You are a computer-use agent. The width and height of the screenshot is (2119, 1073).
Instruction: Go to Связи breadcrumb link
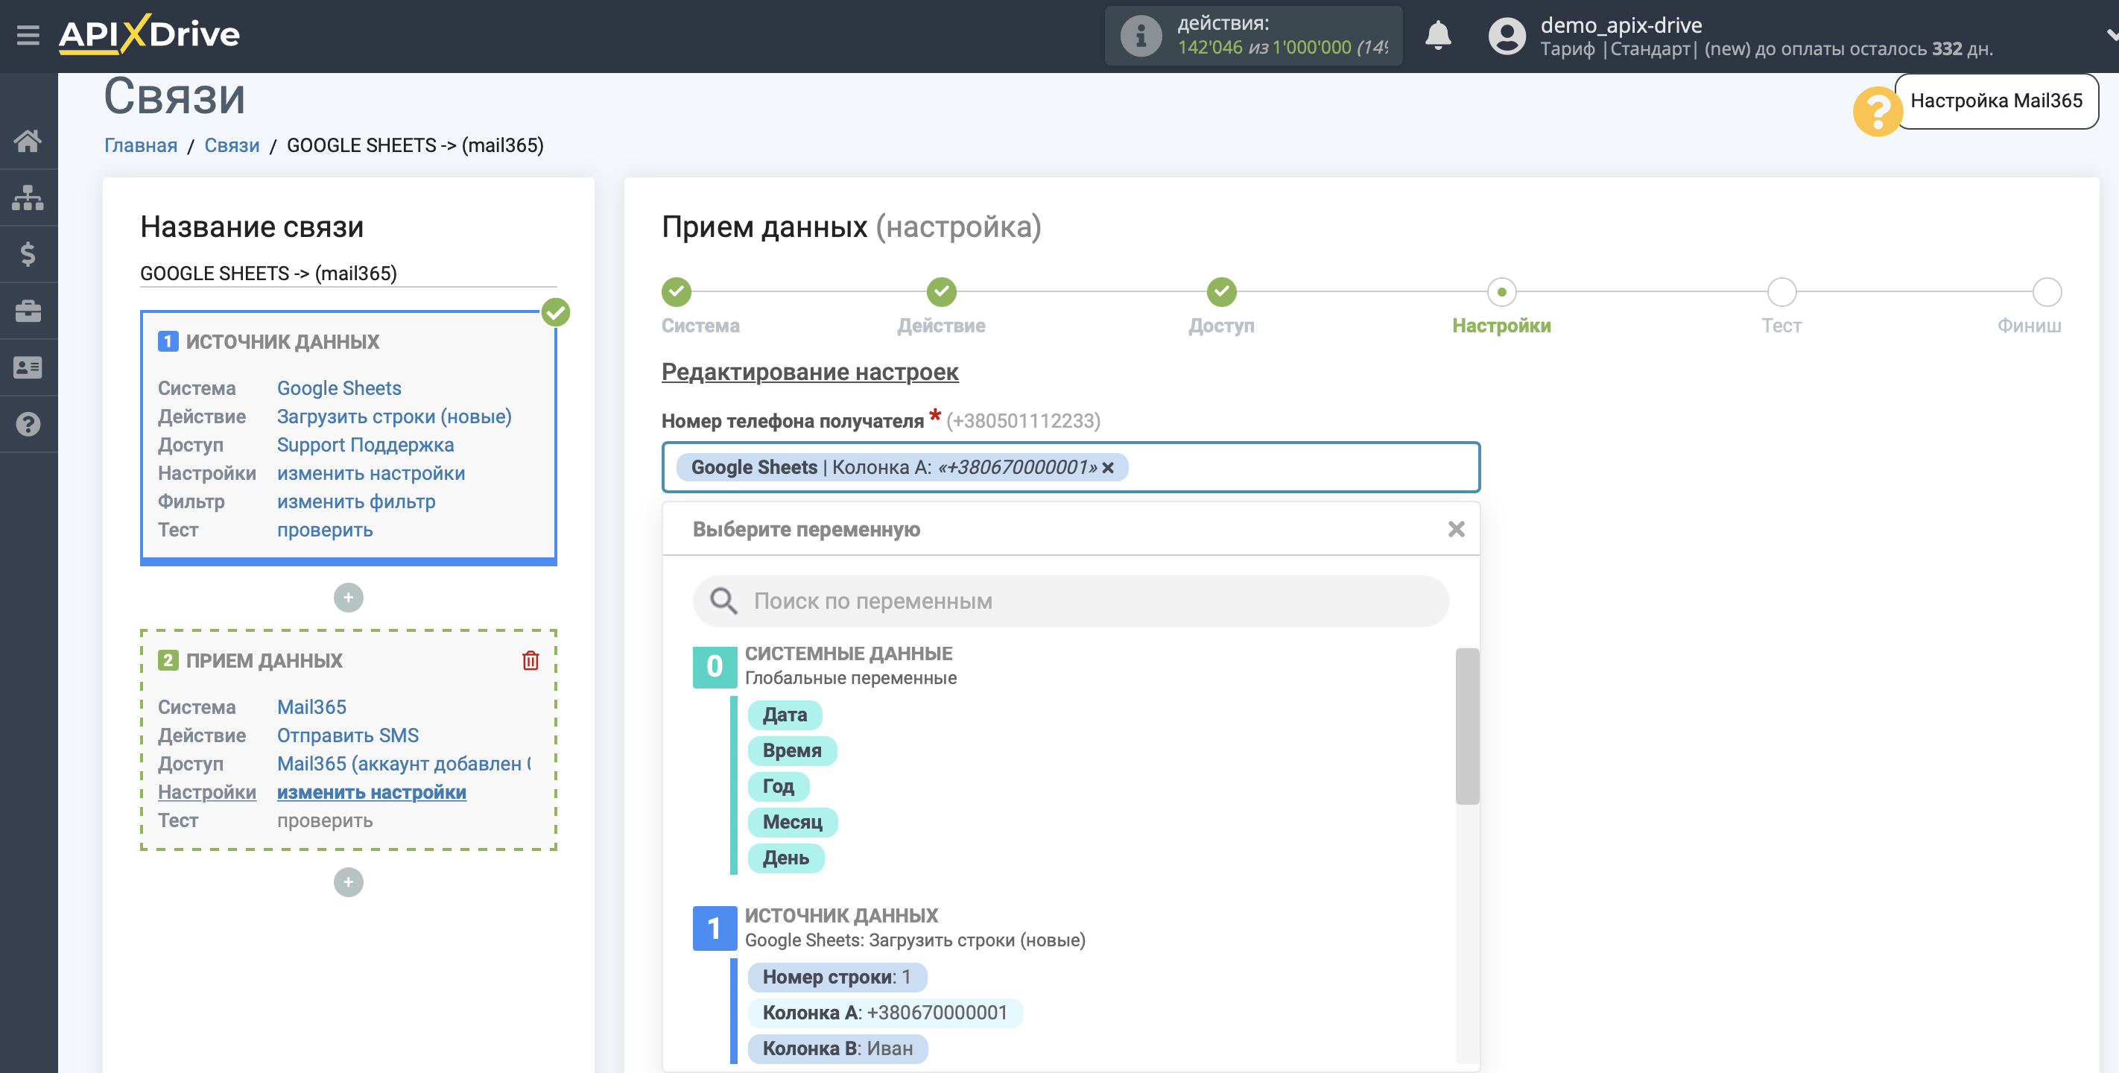coord(232,145)
